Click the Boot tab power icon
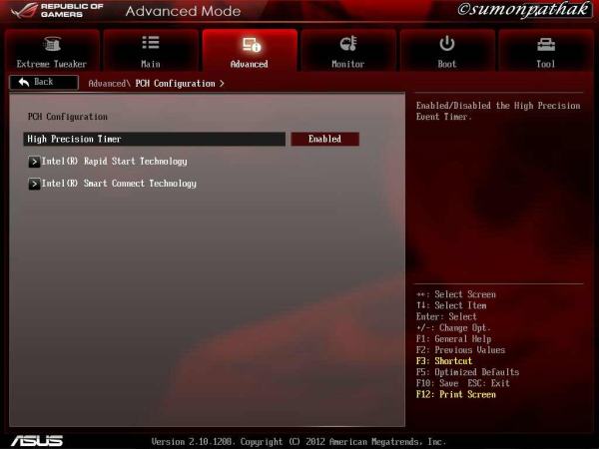 click(x=446, y=43)
